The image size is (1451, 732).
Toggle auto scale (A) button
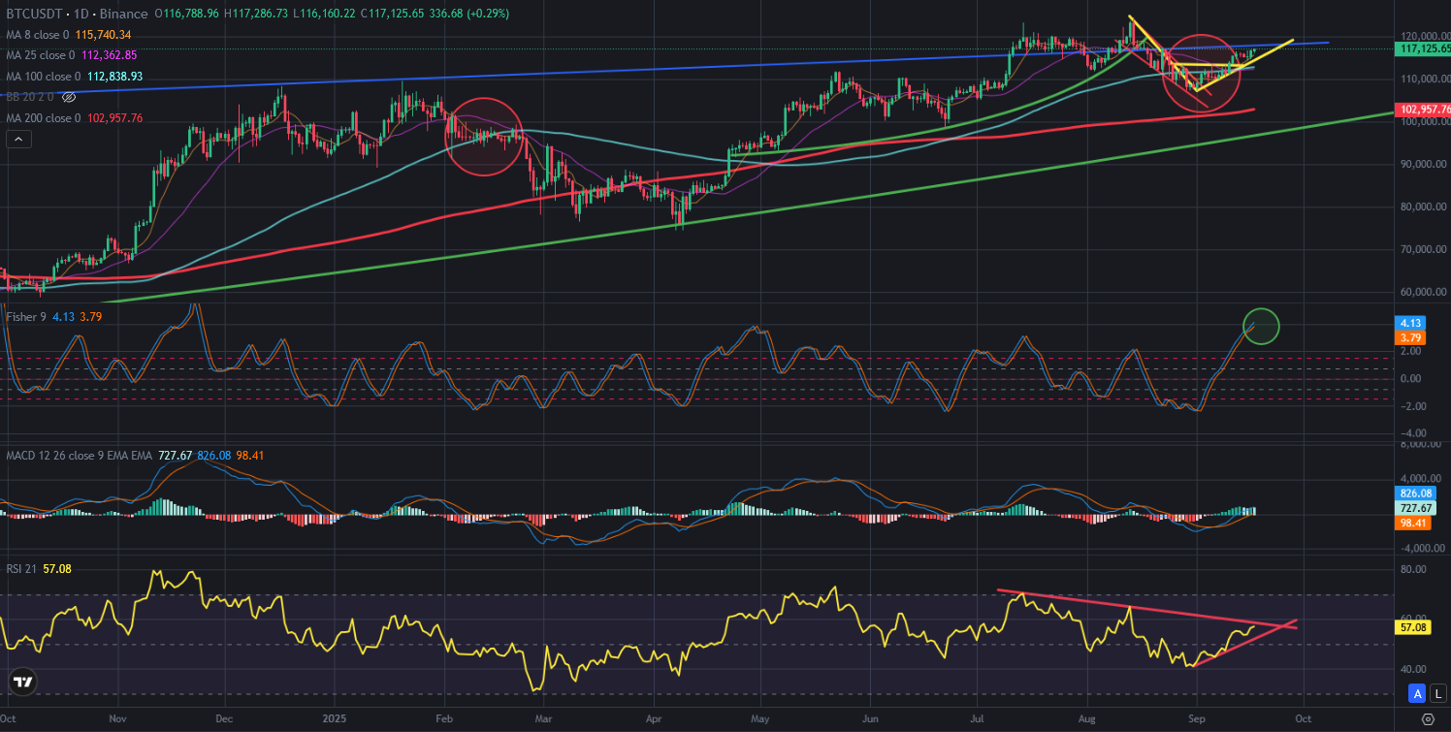point(1419,692)
